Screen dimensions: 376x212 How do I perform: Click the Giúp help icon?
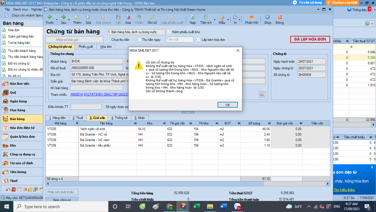268,17
